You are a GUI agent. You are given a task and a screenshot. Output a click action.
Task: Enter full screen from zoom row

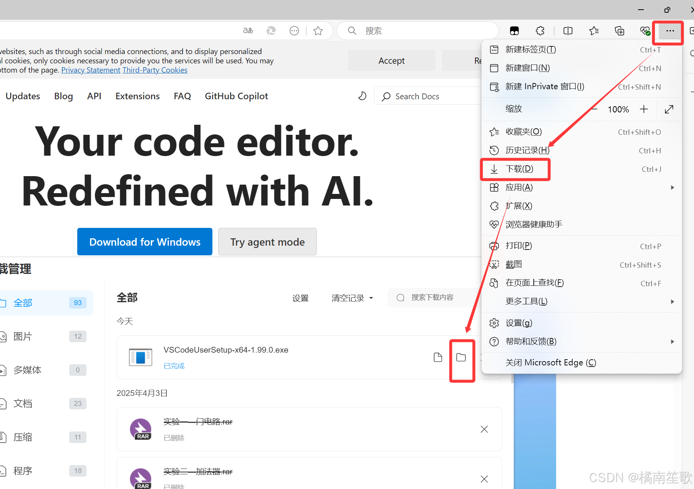(x=669, y=109)
